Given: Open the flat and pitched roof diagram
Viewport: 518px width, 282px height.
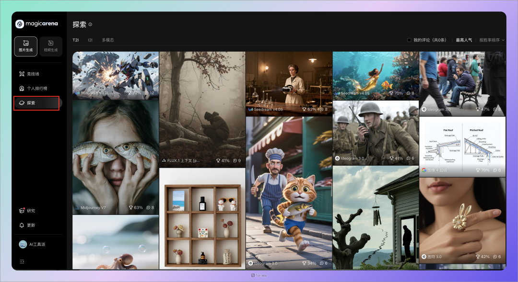Looking at the screenshot, I should (x=462, y=147).
